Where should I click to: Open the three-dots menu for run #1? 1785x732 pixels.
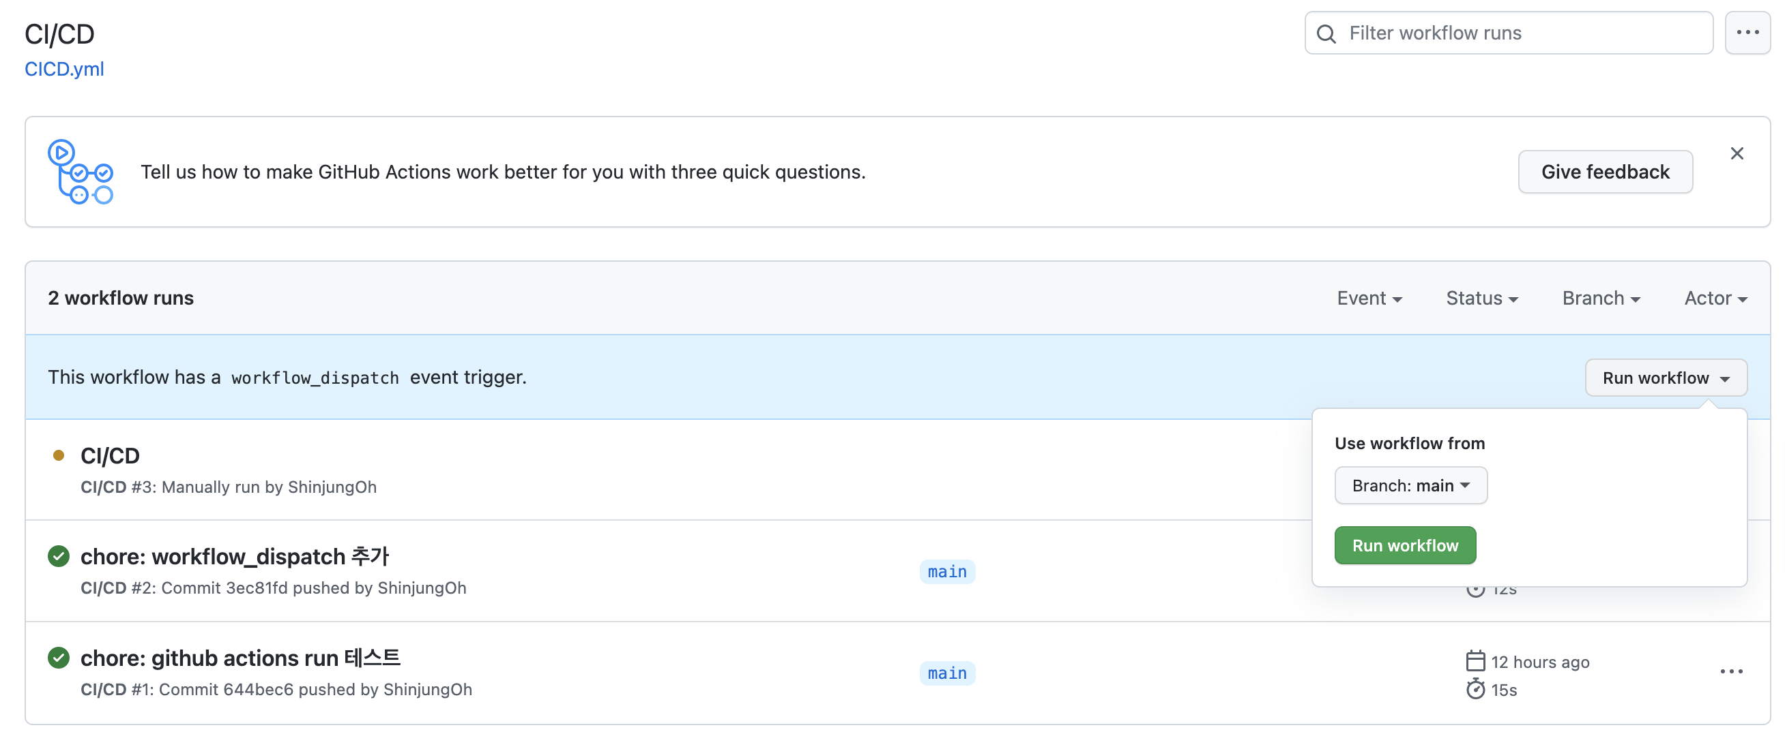1731,672
